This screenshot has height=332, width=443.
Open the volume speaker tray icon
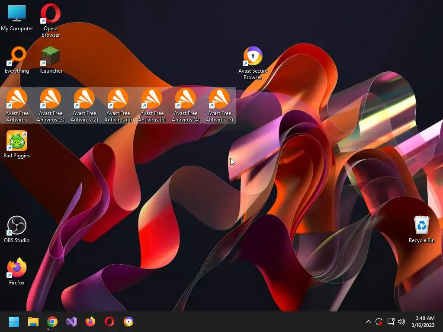click(x=401, y=322)
